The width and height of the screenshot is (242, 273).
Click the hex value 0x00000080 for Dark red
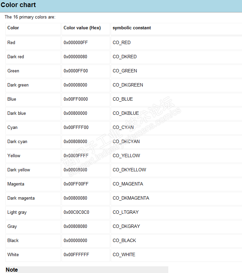75,57
